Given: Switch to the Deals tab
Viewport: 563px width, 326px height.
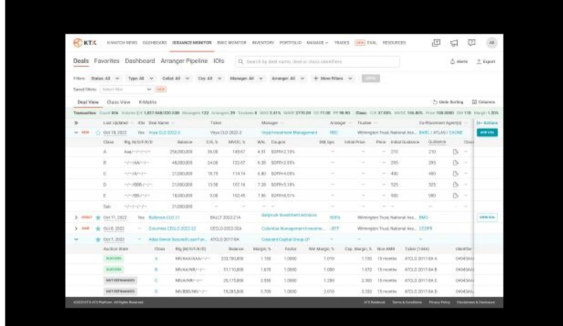Looking at the screenshot, I should click(x=81, y=61).
